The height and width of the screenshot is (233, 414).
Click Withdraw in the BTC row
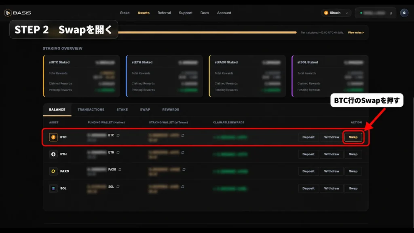332,137
